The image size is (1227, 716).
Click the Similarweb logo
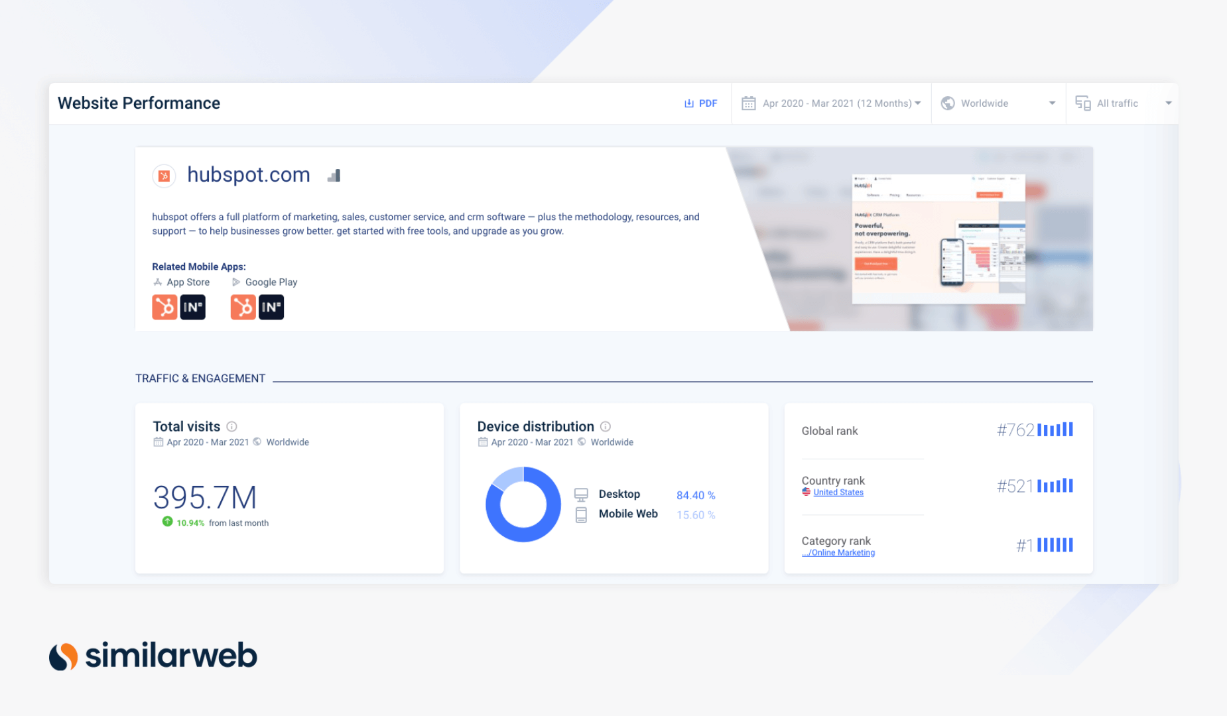tap(153, 656)
